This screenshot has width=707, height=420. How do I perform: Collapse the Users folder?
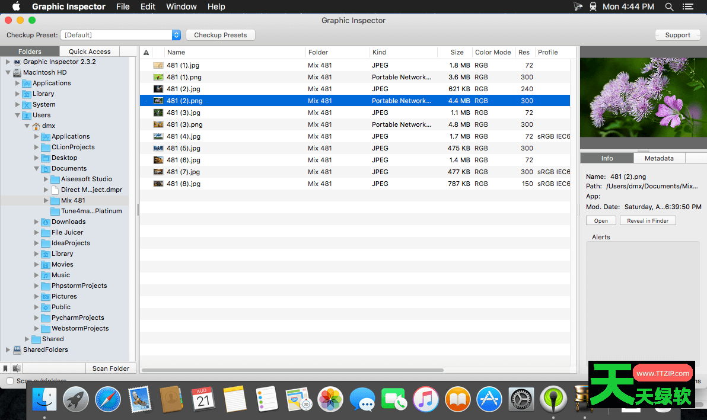pyautogui.click(x=18, y=116)
